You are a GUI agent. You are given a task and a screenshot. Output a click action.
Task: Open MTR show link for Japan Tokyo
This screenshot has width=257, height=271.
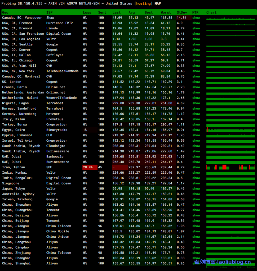(196, 189)
